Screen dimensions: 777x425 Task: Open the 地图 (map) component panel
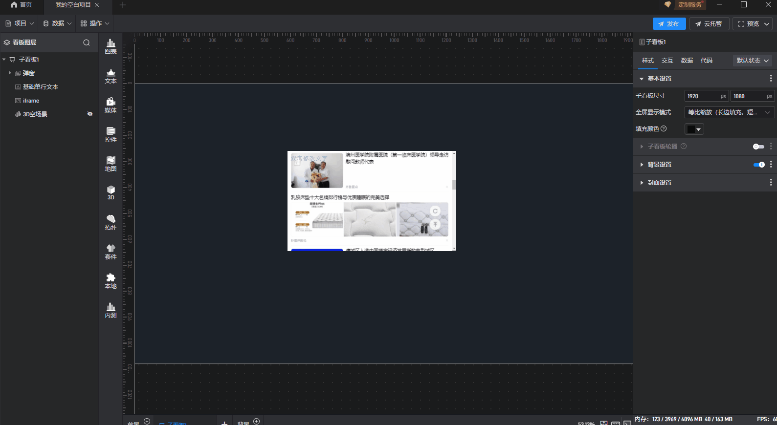(111, 164)
